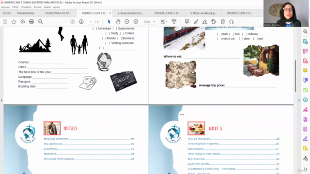This screenshot has height=174, width=310.
Task: Click the Print icon
Action: click(x=31, y=22)
